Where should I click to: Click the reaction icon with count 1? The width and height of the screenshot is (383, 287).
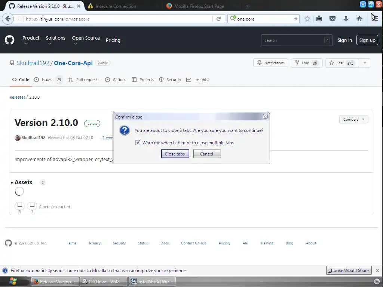32,206
